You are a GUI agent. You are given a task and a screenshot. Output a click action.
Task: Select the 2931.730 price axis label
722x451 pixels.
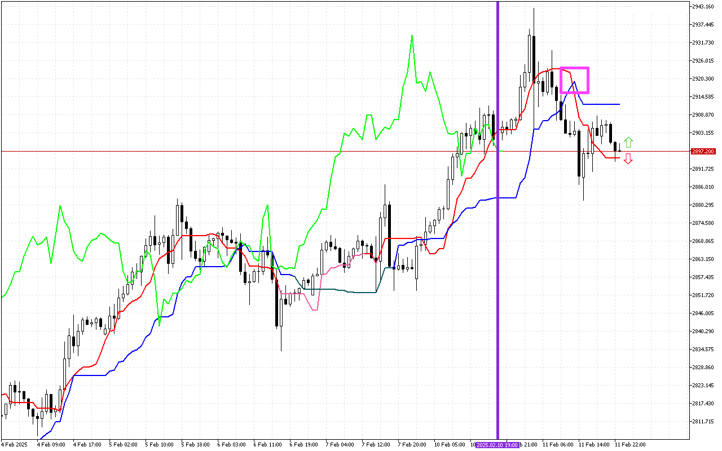pyautogui.click(x=703, y=43)
